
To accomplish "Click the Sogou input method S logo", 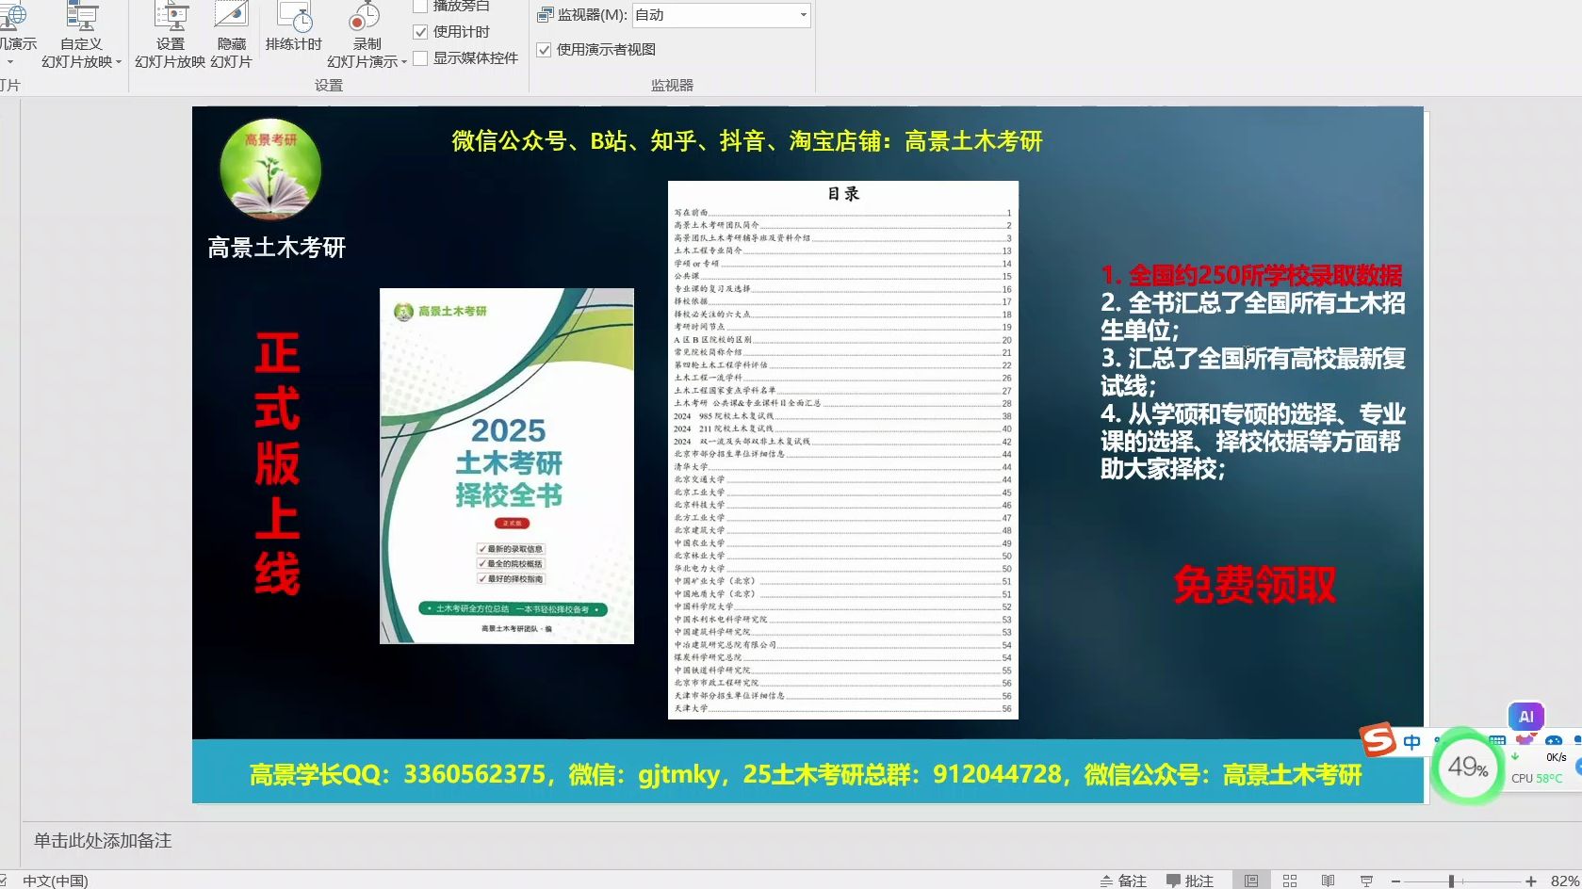I will [x=1378, y=739].
